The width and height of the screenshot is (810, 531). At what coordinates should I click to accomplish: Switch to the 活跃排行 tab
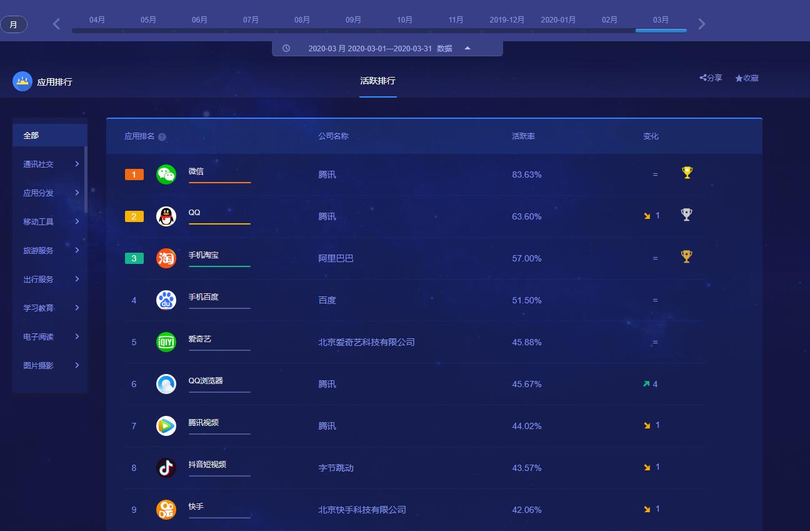coord(377,81)
